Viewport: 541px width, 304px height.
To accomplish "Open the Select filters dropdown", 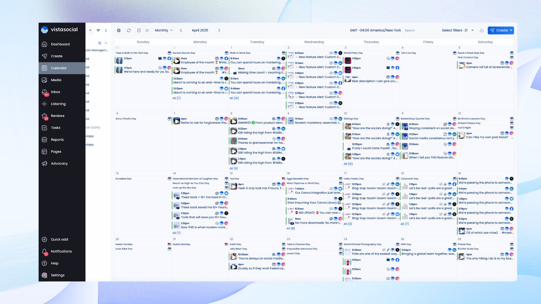I will coord(457,30).
